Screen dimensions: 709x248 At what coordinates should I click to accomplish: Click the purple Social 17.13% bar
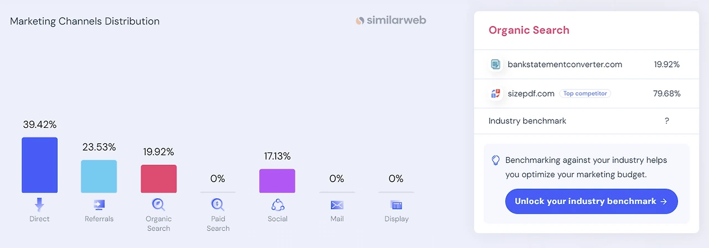(278, 181)
